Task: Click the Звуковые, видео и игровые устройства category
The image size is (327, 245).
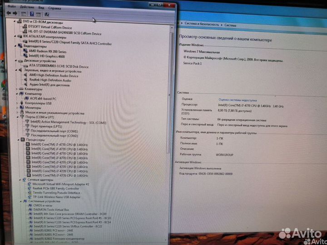Action: [x=53, y=71]
